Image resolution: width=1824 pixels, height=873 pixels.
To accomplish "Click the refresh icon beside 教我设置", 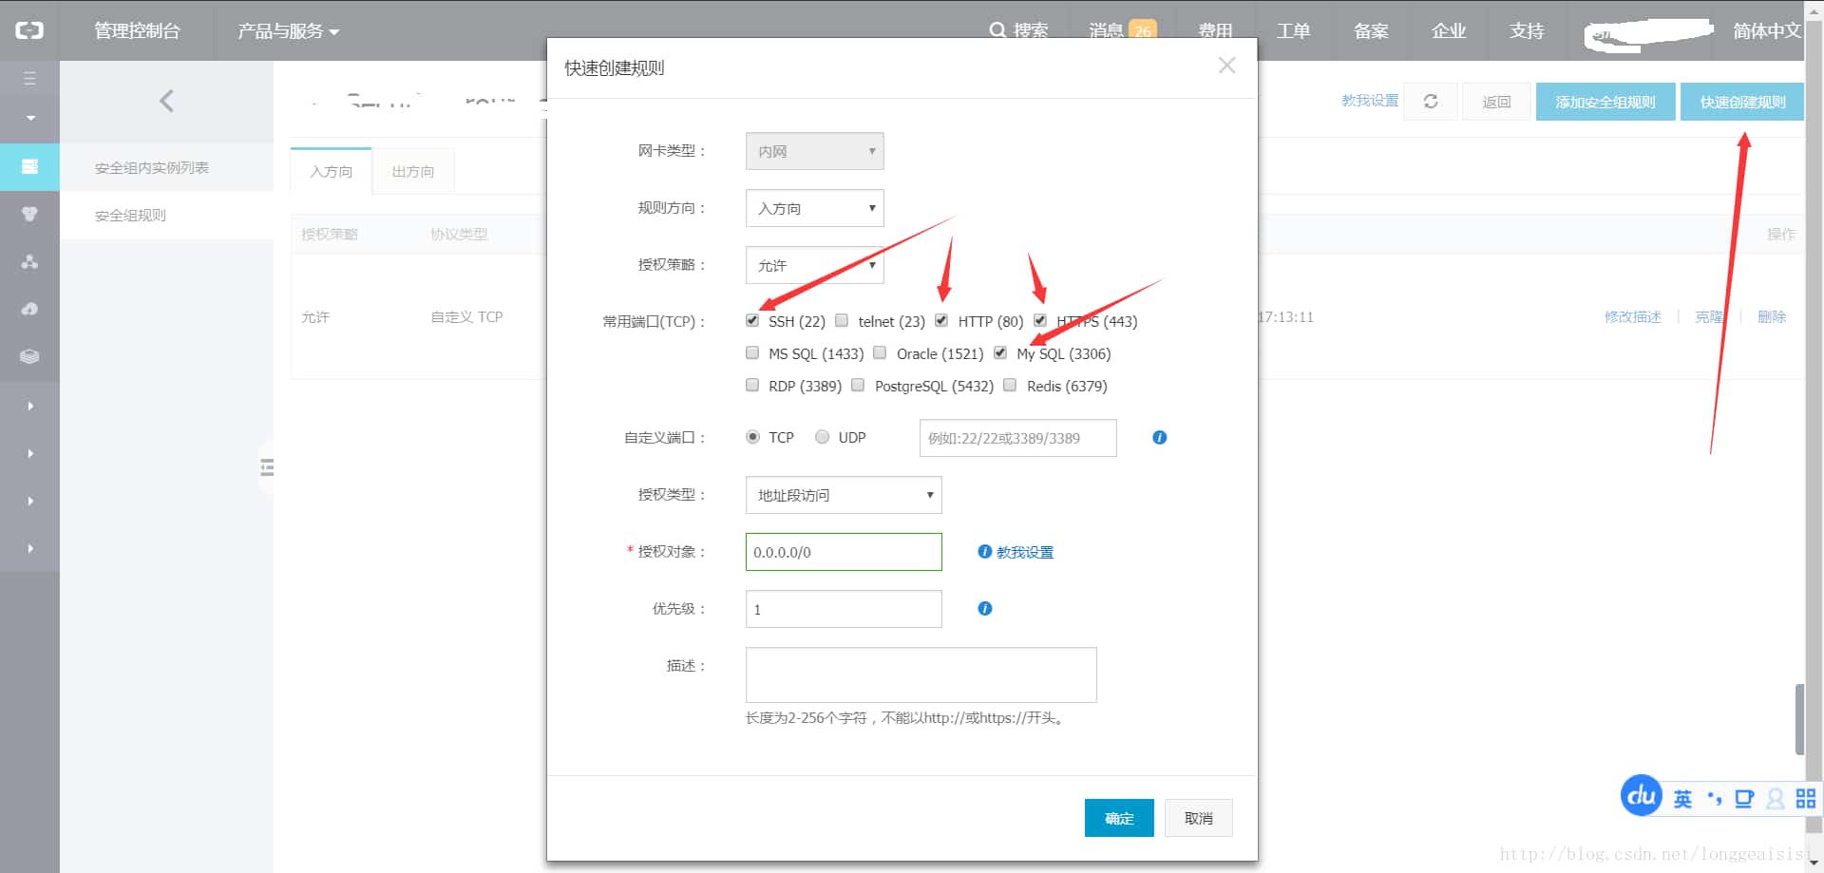I will [x=1431, y=101].
